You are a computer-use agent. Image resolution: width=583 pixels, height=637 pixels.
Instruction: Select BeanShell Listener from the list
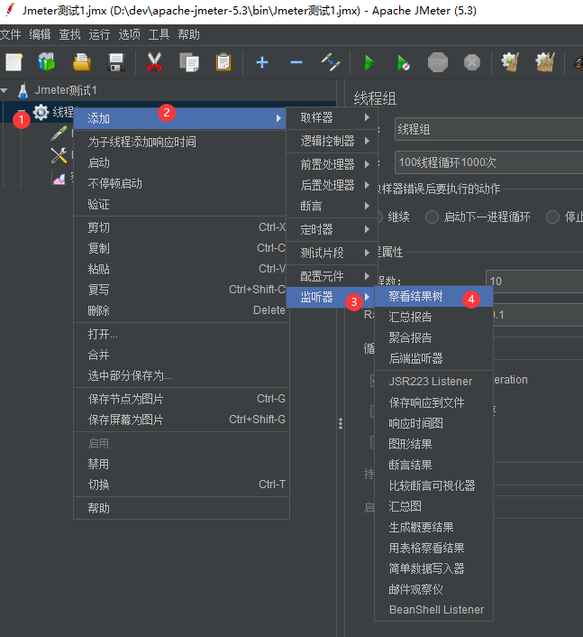tap(436, 610)
